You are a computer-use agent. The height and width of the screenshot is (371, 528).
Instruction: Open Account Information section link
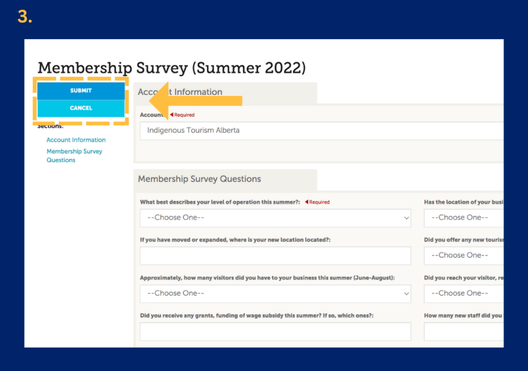point(76,140)
